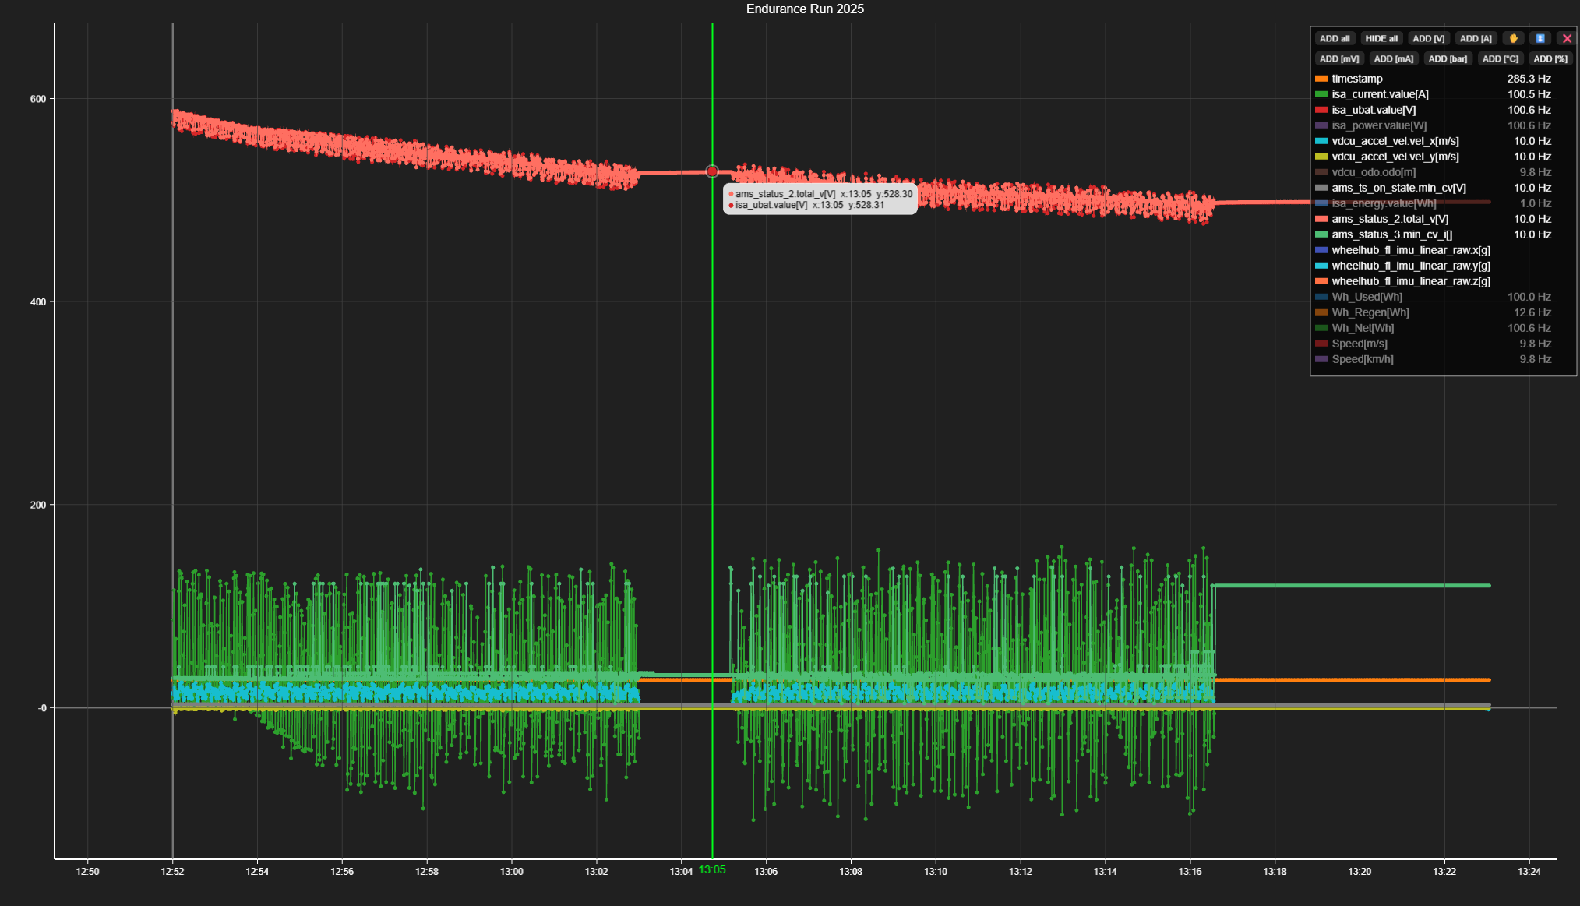Click the ADD [mV] filter button
Image resolution: width=1580 pixels, height=906 pixels.
1338,58
